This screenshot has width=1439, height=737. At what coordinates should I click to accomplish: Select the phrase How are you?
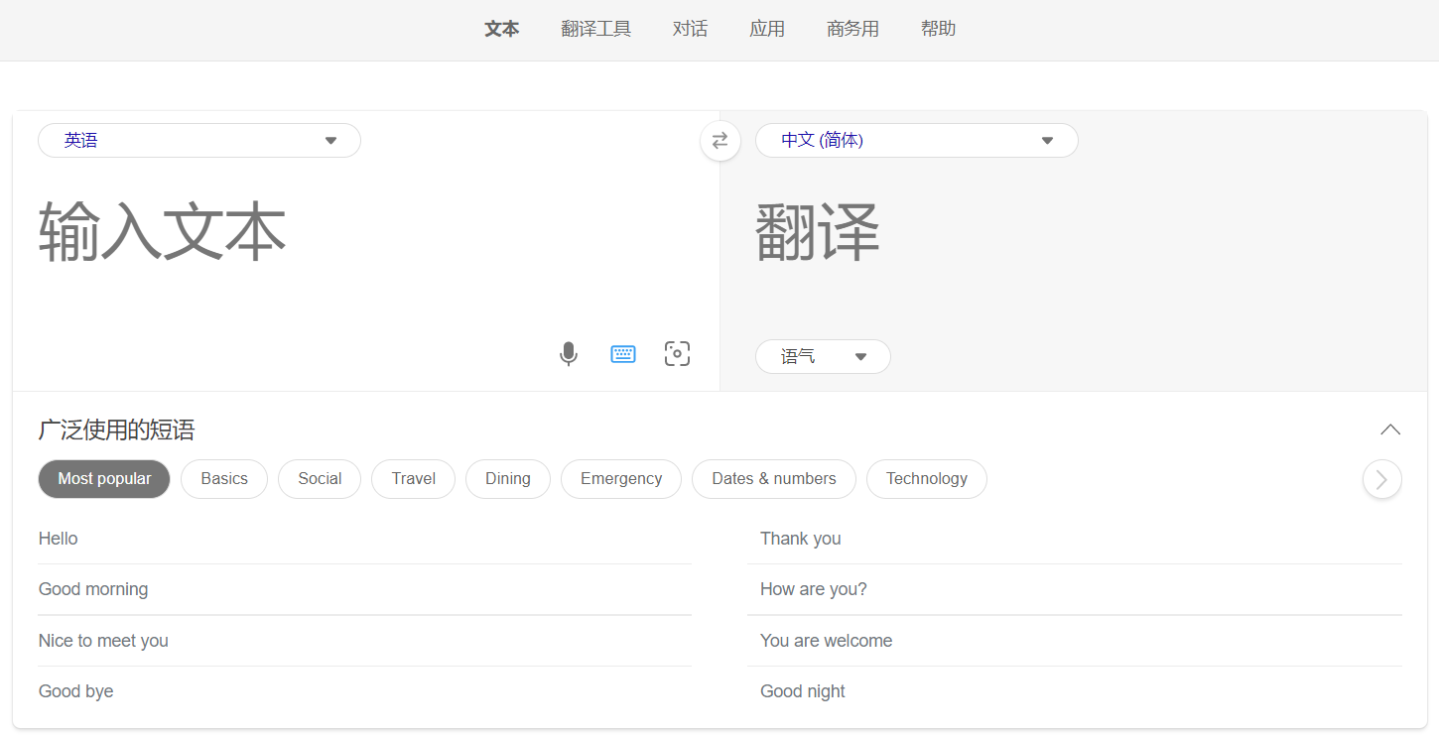pyautogui.click(x=813, y=589)
